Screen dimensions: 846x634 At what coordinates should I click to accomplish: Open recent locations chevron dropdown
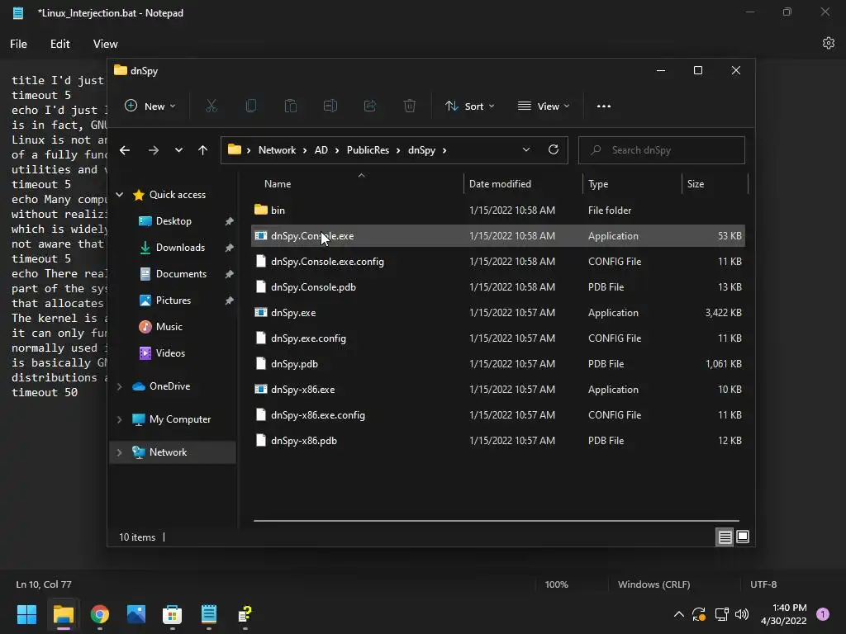click(178, 150)
